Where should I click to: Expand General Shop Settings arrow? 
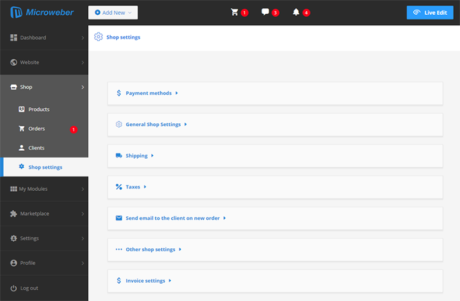coord(186,124)
